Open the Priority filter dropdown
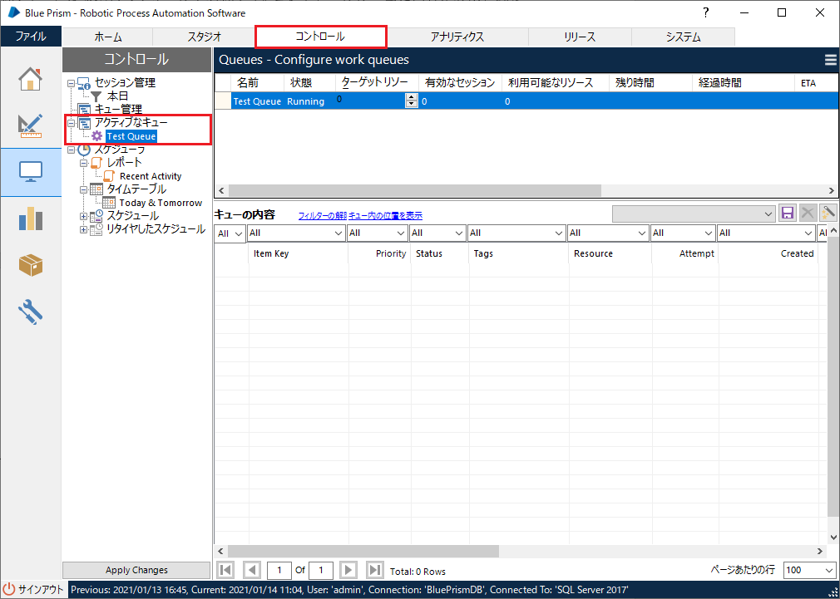The image size is (840, 599). [x=377, y=233]
